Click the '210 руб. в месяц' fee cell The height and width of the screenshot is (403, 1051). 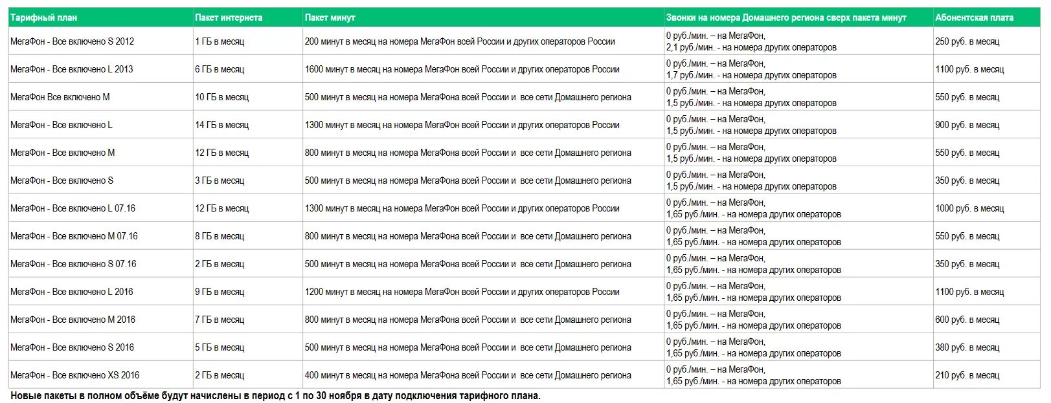pyautogui.click(x=987, y=375)
